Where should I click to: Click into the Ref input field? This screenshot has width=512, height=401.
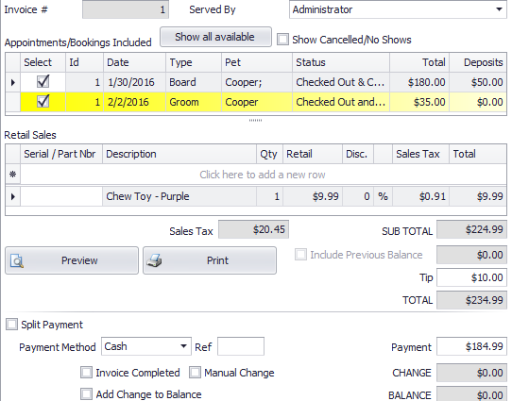pos(241,346)
